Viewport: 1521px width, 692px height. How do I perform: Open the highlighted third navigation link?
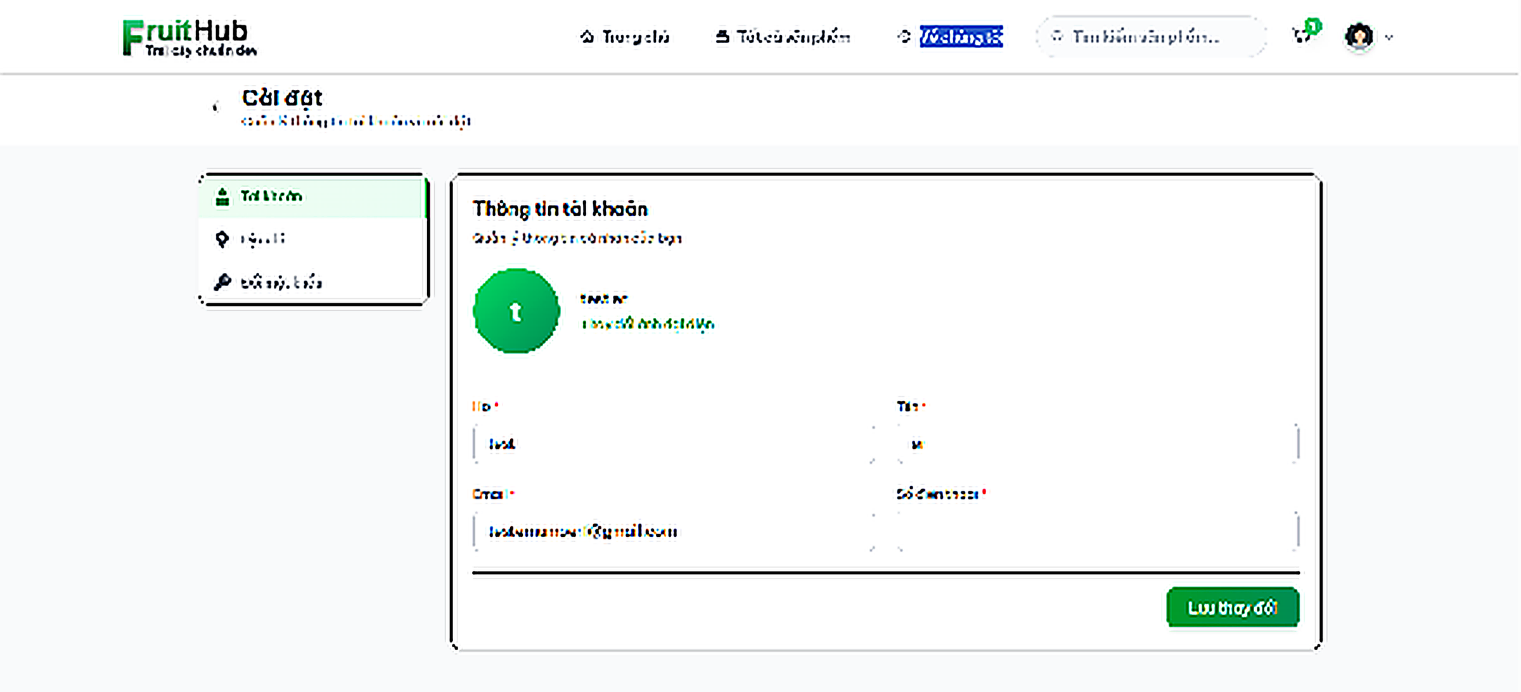[x=950, y=37]
